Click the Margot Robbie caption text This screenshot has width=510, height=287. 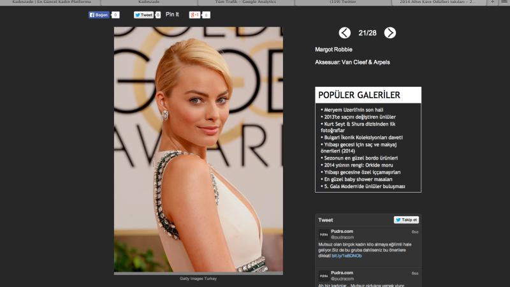(333, 50)
